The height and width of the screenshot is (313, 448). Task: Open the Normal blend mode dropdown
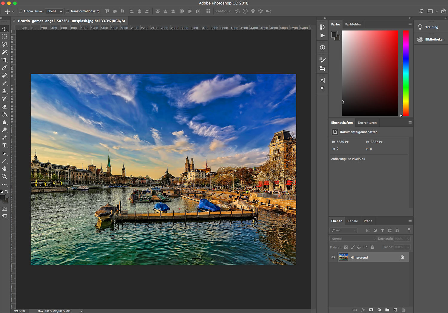[353, 239]
